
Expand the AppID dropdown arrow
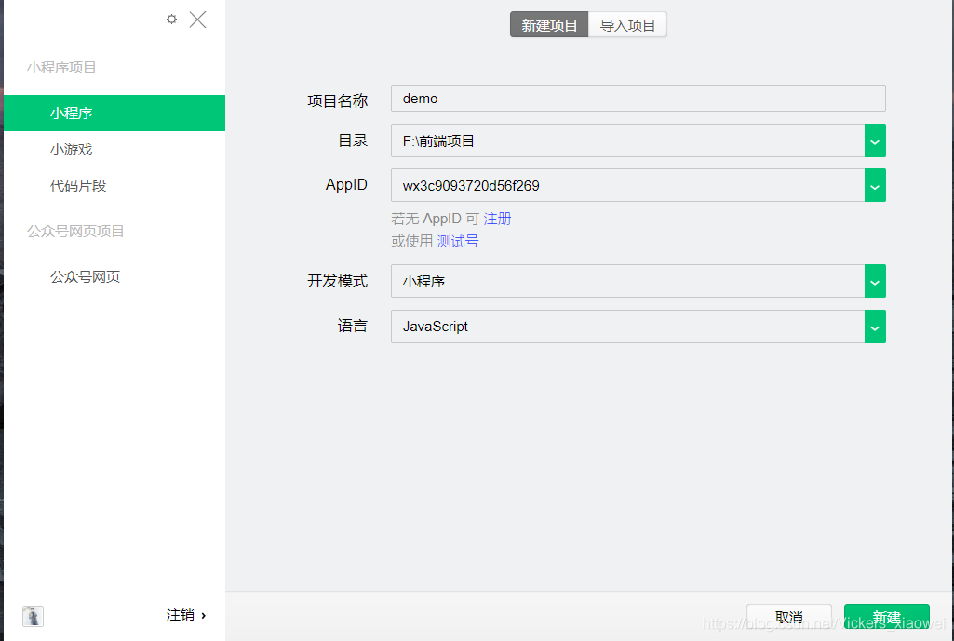(x=875, y=185)
